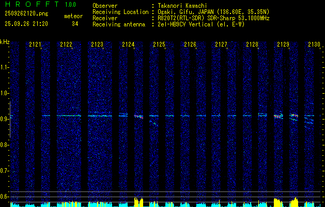Click the 'Observer' field label
Screen dimensions: 325x207
click(x=105, y=6)
